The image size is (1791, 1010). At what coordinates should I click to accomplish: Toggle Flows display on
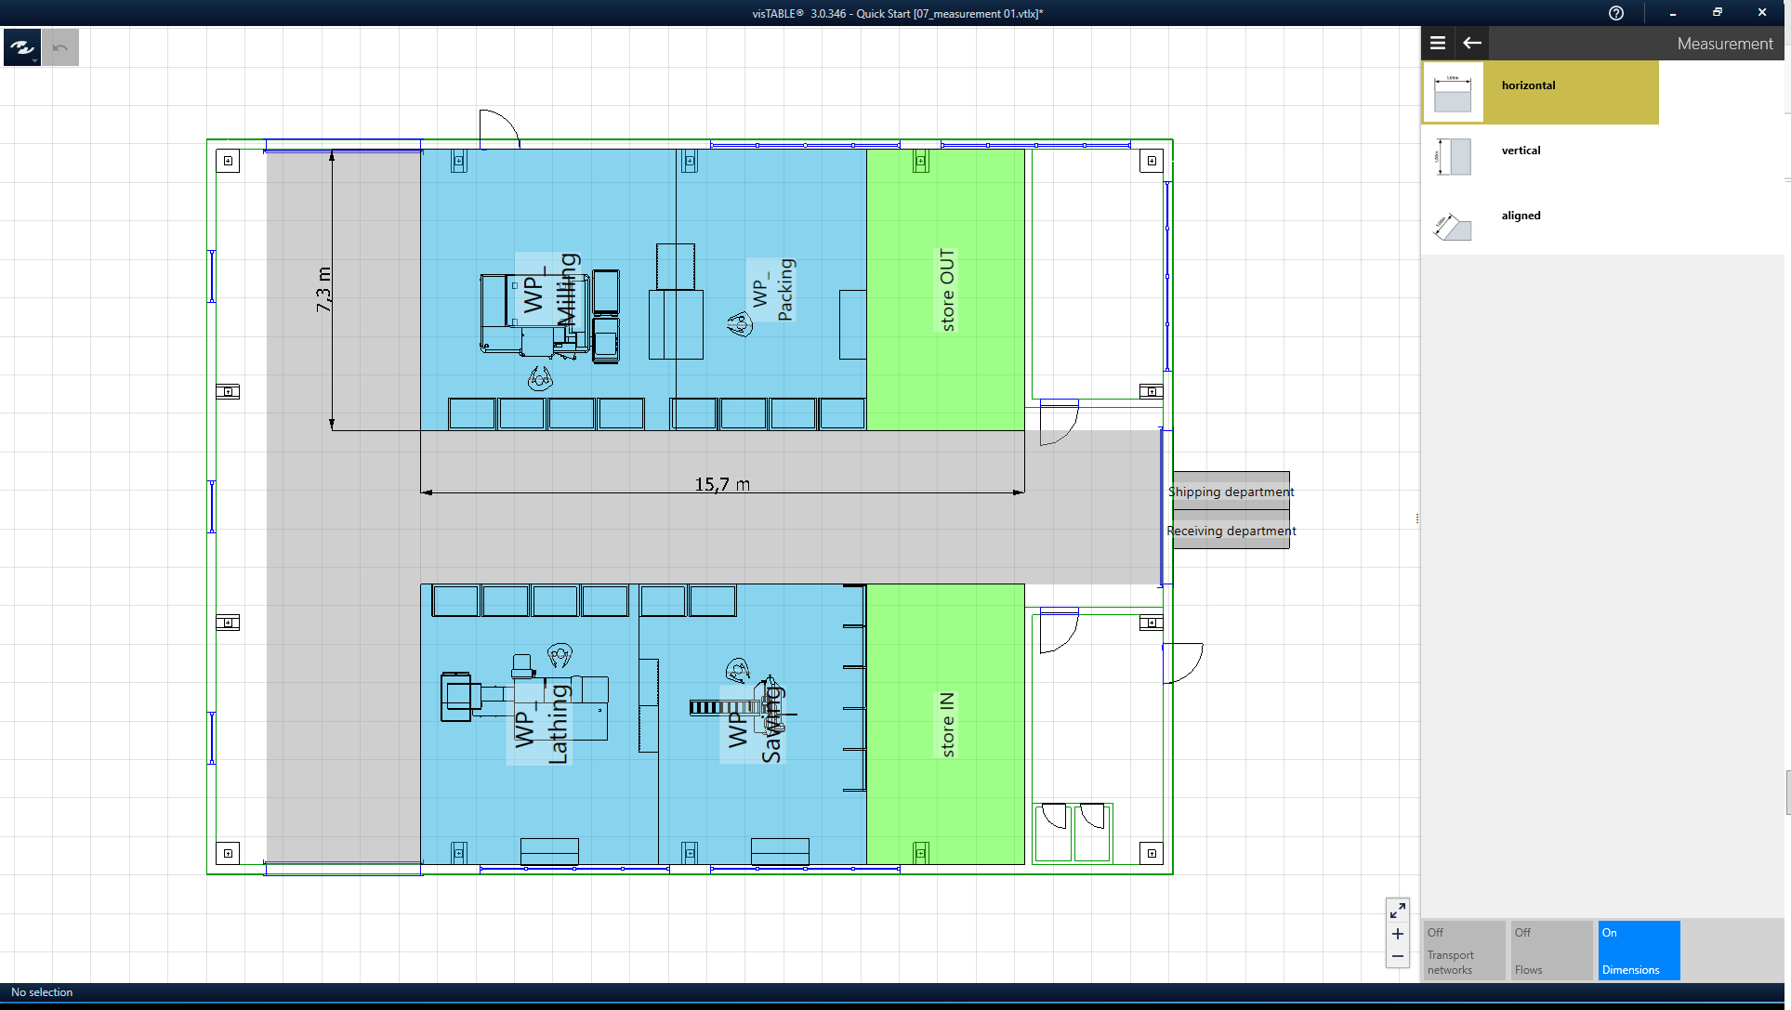tap(1551, 951)
